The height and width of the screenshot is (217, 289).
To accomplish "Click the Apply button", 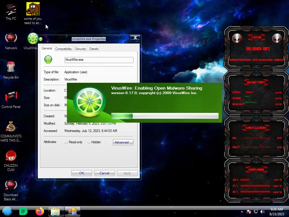I will (x=127, y=173).
